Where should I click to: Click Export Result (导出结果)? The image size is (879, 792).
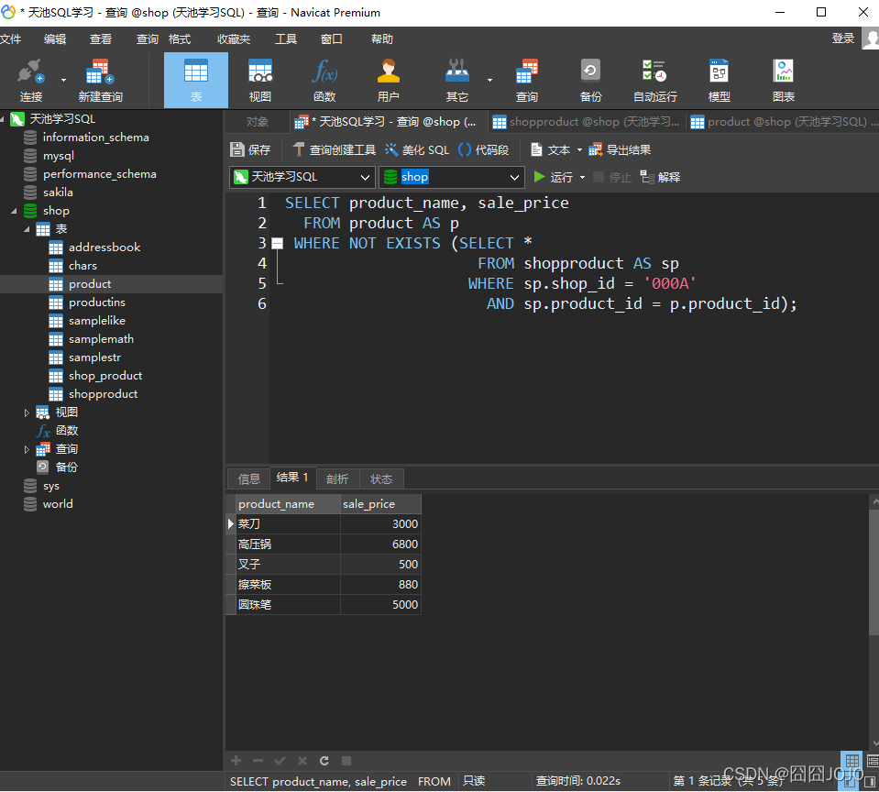point(620,149)
